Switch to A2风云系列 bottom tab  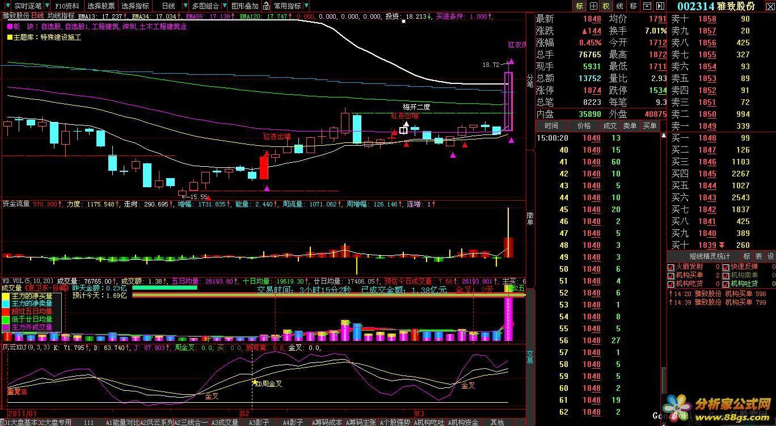(157, 422)
